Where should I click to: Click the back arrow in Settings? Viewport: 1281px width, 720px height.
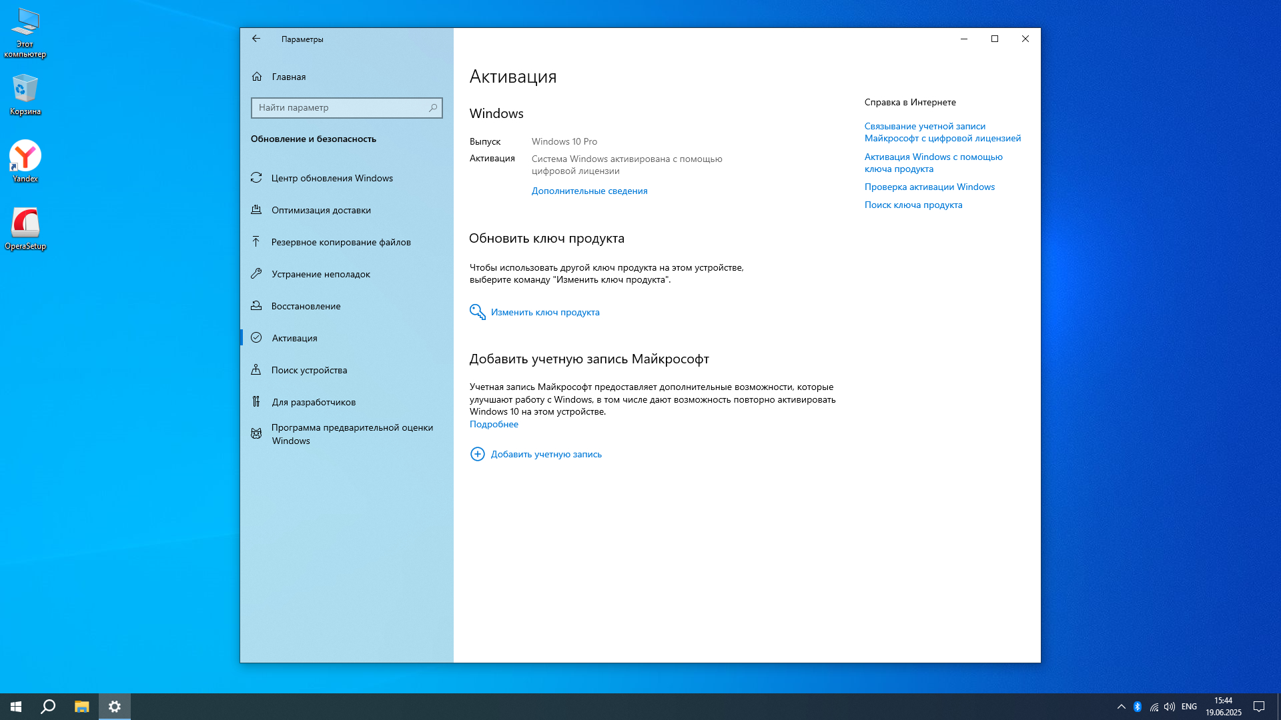click(x=256, y=39)
